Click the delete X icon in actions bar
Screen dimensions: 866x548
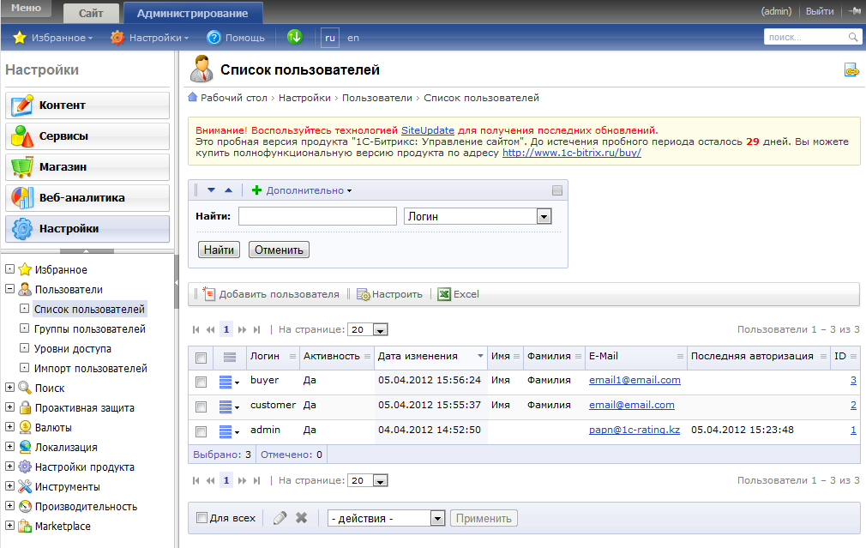[x=301, y=518]
